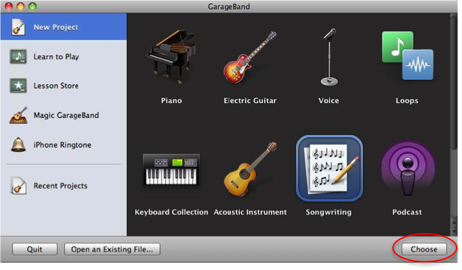Click the New Project sidebar icon
Image resolution: width=462 pixels, height=270 pixels.
tap(18, 27)
